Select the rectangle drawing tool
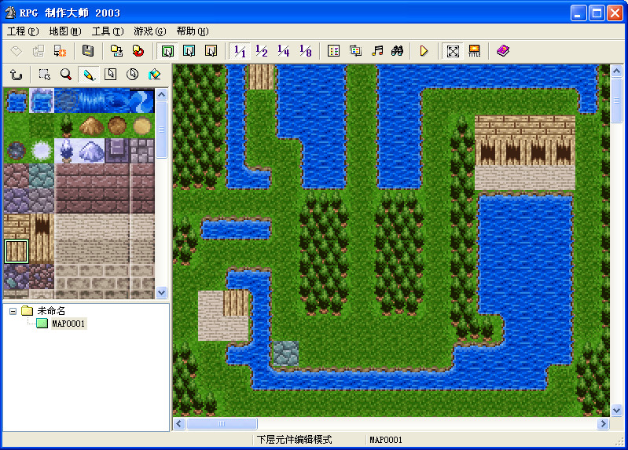Viewport: 628px width, 450px height. coord(111,75)
